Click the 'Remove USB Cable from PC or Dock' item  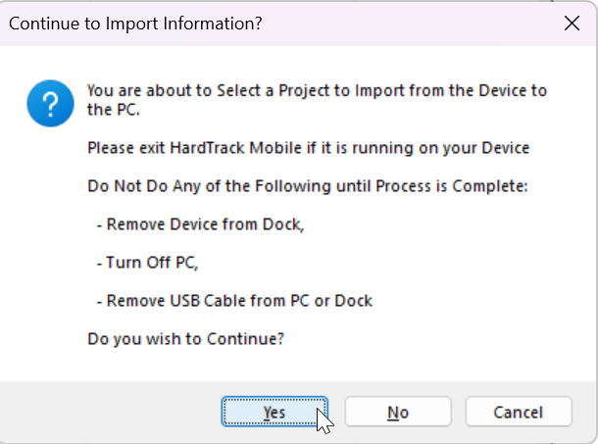tap(234, 301)
